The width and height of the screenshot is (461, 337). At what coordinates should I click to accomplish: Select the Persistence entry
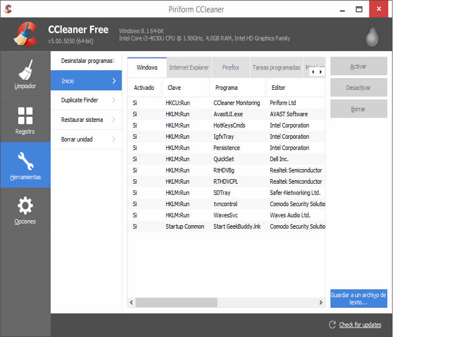click(227, 148)
